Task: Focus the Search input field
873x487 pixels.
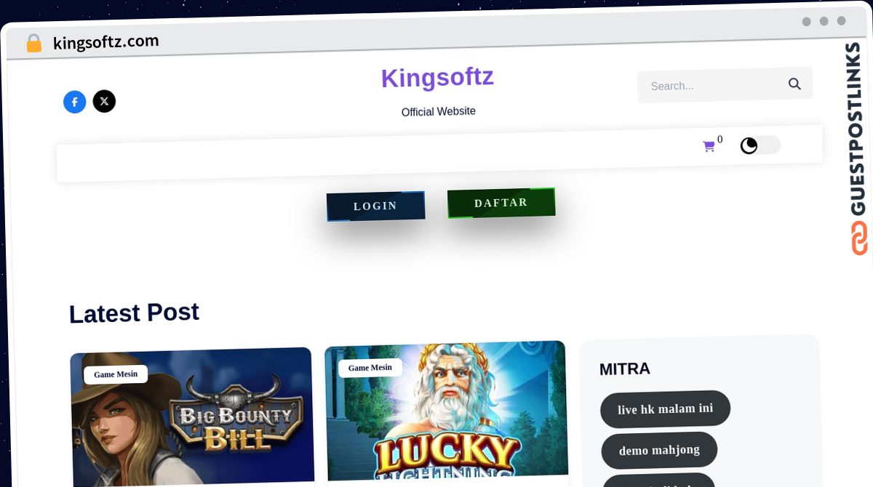Action: (x=713, y=86)
